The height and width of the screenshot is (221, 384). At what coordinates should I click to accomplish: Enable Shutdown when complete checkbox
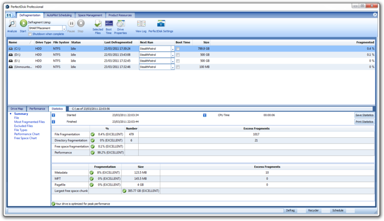[30, 34]
